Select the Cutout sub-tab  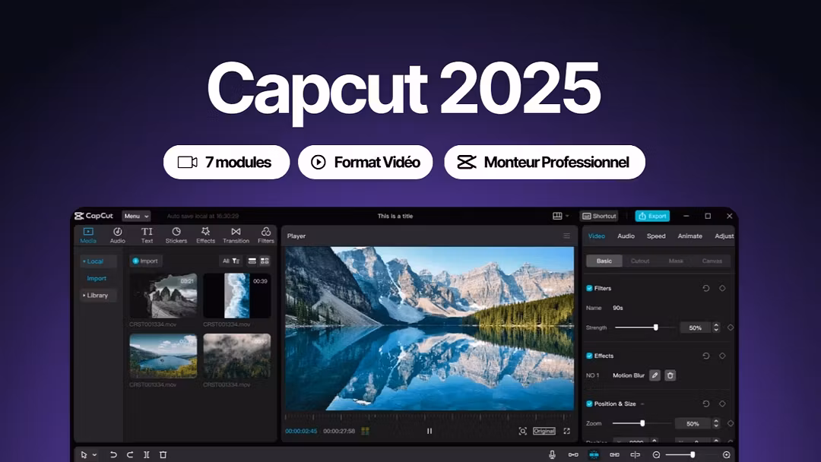coord(640,261)
